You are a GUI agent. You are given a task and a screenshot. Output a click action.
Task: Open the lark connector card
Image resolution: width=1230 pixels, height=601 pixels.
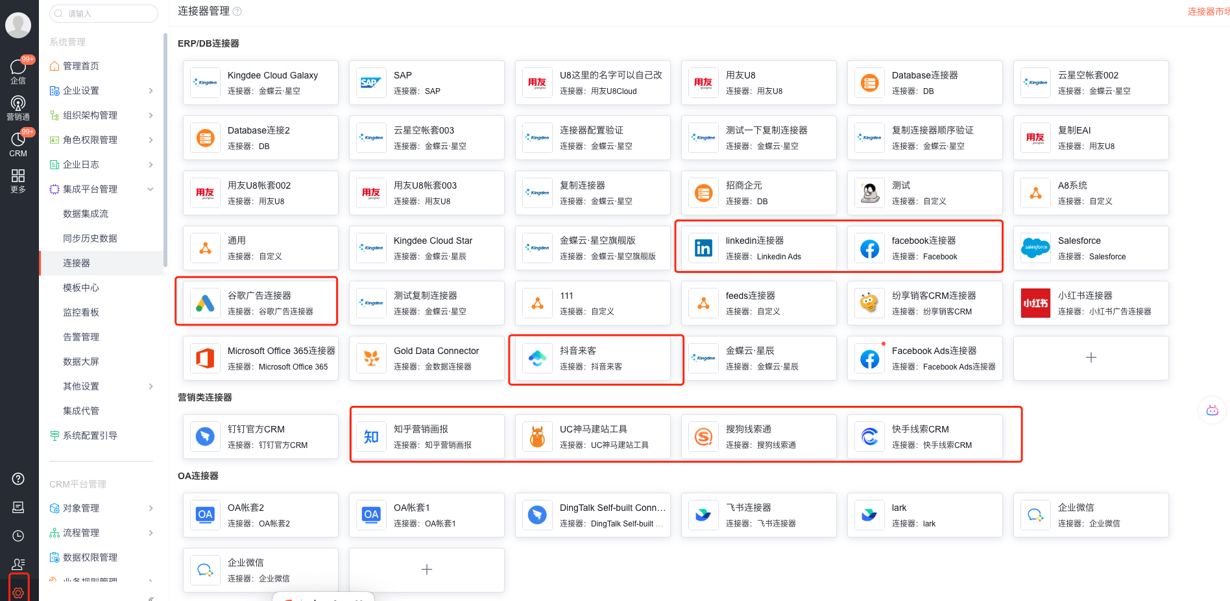coord(925,515)
